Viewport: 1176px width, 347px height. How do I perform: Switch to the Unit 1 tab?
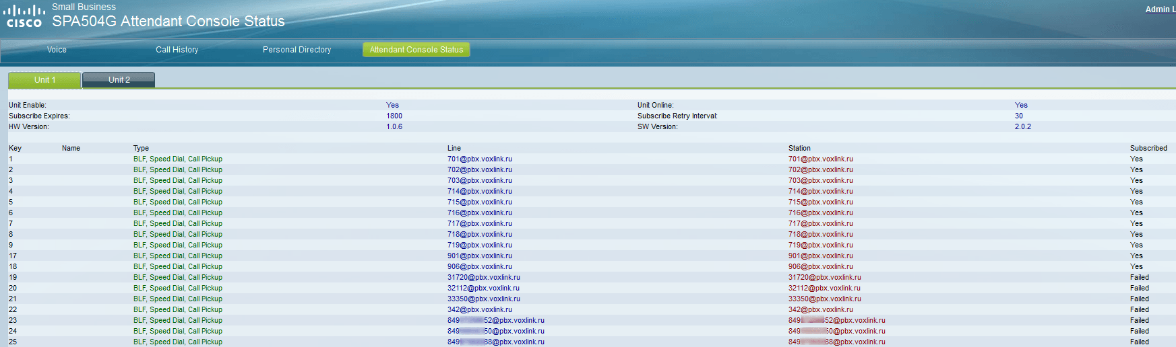click(44, 80)
